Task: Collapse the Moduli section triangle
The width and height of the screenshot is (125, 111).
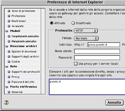Action: tap(7, 32)
